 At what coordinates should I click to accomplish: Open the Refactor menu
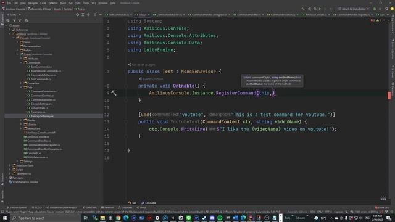pyautogui.click(x=53, y=3)
